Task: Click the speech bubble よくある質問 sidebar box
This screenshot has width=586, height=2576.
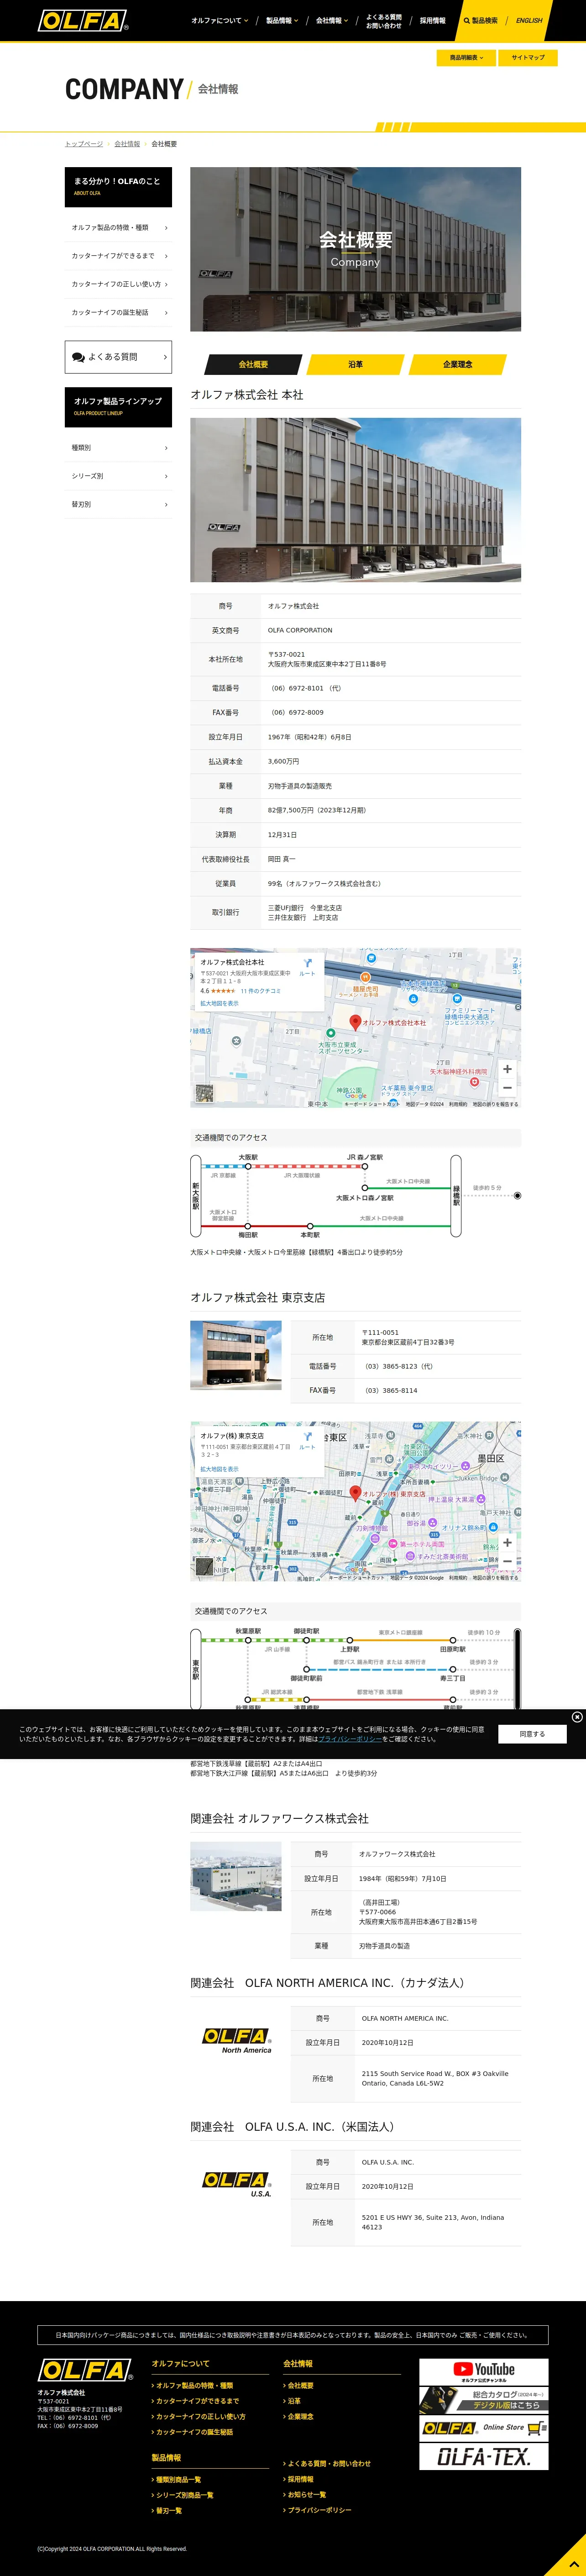Action: point(118,357)
